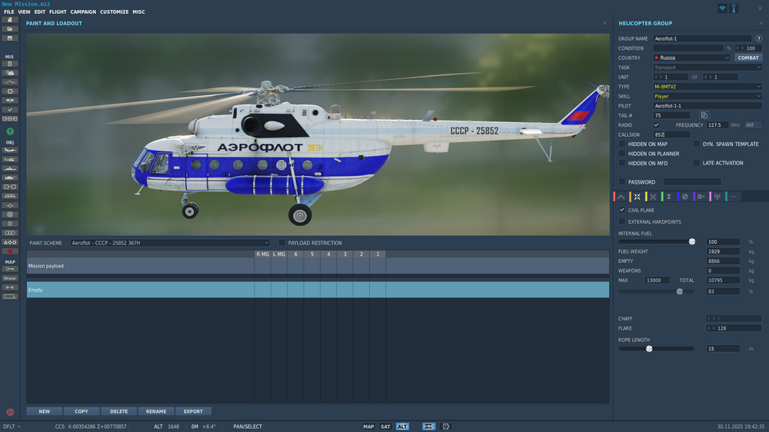Click the Rope Length slider
Image resolution: width=769 pixels, height=432 pixels.
[x=657, y=349]
